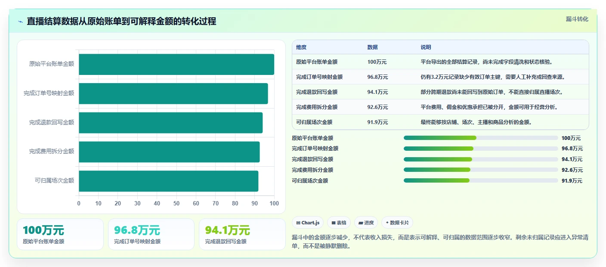This screenshot has height=267, width=606.
Task: Click the Chart.js tag chip
Action: [x=308, y=223]
